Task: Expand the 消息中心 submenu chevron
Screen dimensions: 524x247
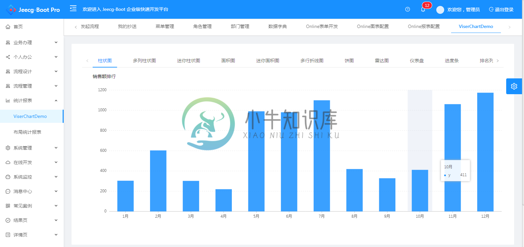Action: (56, 191)
